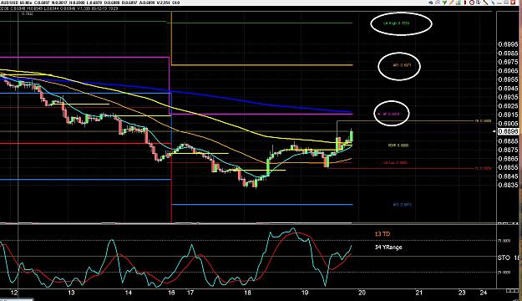Click the 0.6965 price axis label

click(508, 71)
